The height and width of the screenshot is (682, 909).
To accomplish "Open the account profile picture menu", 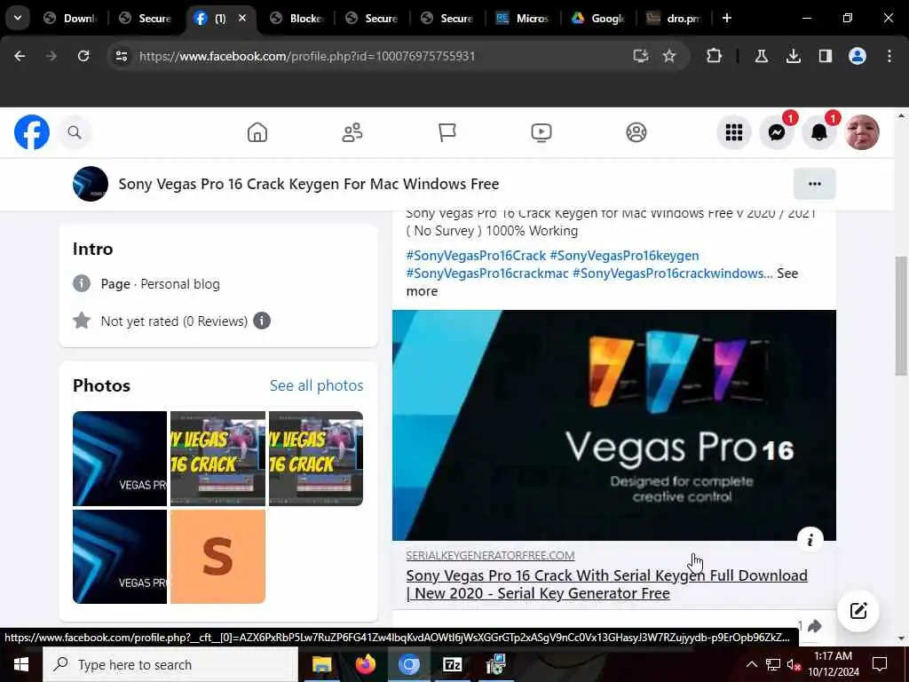I will (x=862, y=132).
